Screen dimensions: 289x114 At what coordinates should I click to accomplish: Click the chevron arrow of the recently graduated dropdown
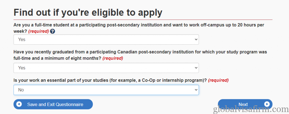[196, 68]
